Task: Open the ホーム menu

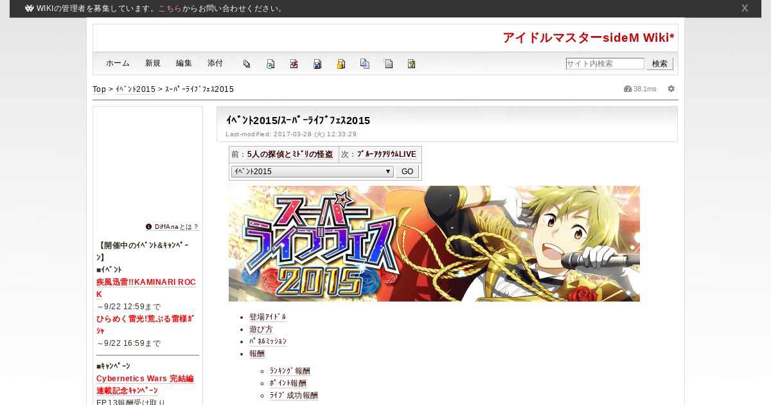Action: 118,63
